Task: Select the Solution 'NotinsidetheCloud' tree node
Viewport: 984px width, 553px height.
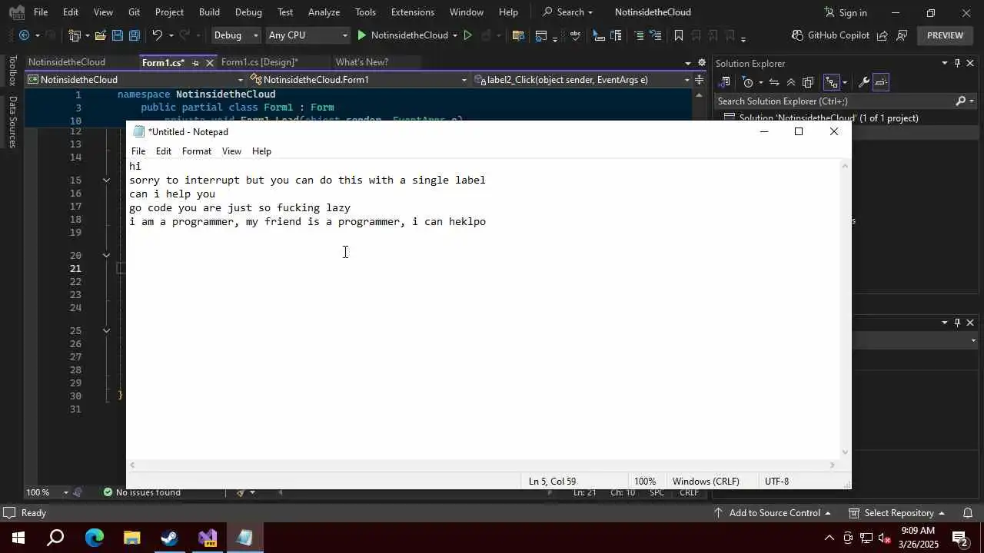Action: click(828, 118)
